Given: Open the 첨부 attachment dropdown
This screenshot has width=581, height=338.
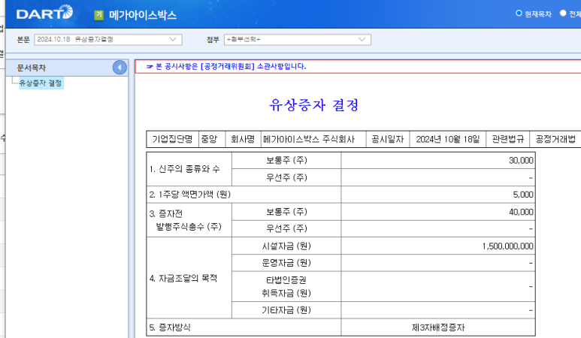Looking at the screenshot, I should (x=297, y=40).
